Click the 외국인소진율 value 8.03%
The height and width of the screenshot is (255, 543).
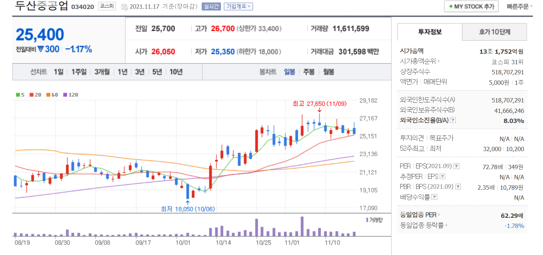[514, 121]
